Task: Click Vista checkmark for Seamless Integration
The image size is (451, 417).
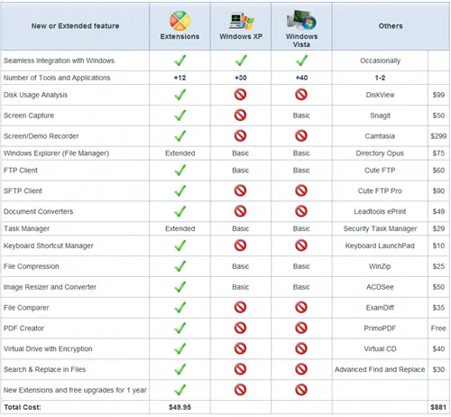Action: click(301, 60)
